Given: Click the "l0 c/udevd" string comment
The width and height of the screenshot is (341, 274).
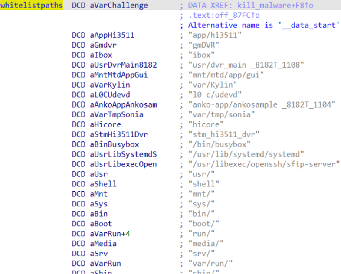Looking at the screenshot, I should pos(215,95).
